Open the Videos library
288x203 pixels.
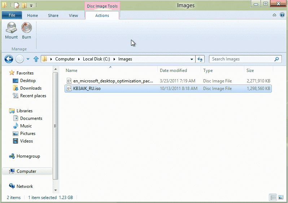tap(26, 141)
